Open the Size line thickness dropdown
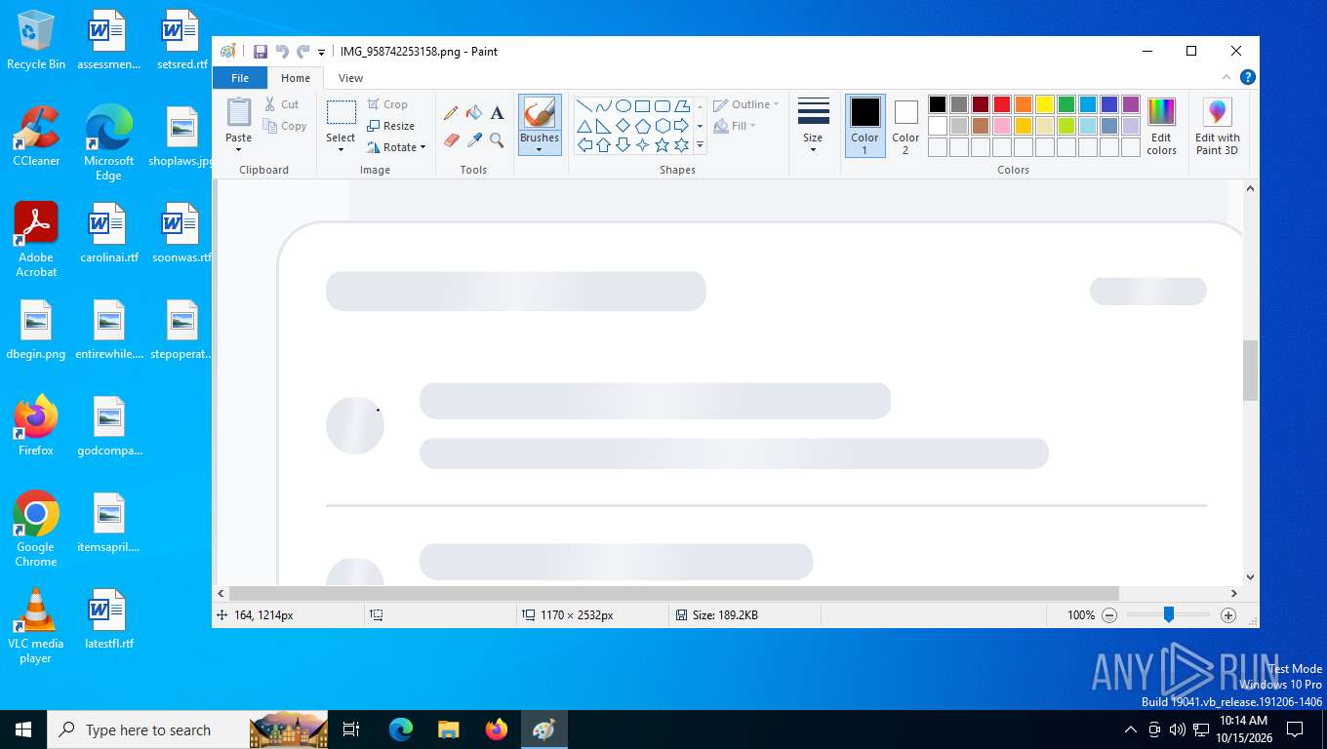 pyautogui.click(x=813, y=125)
